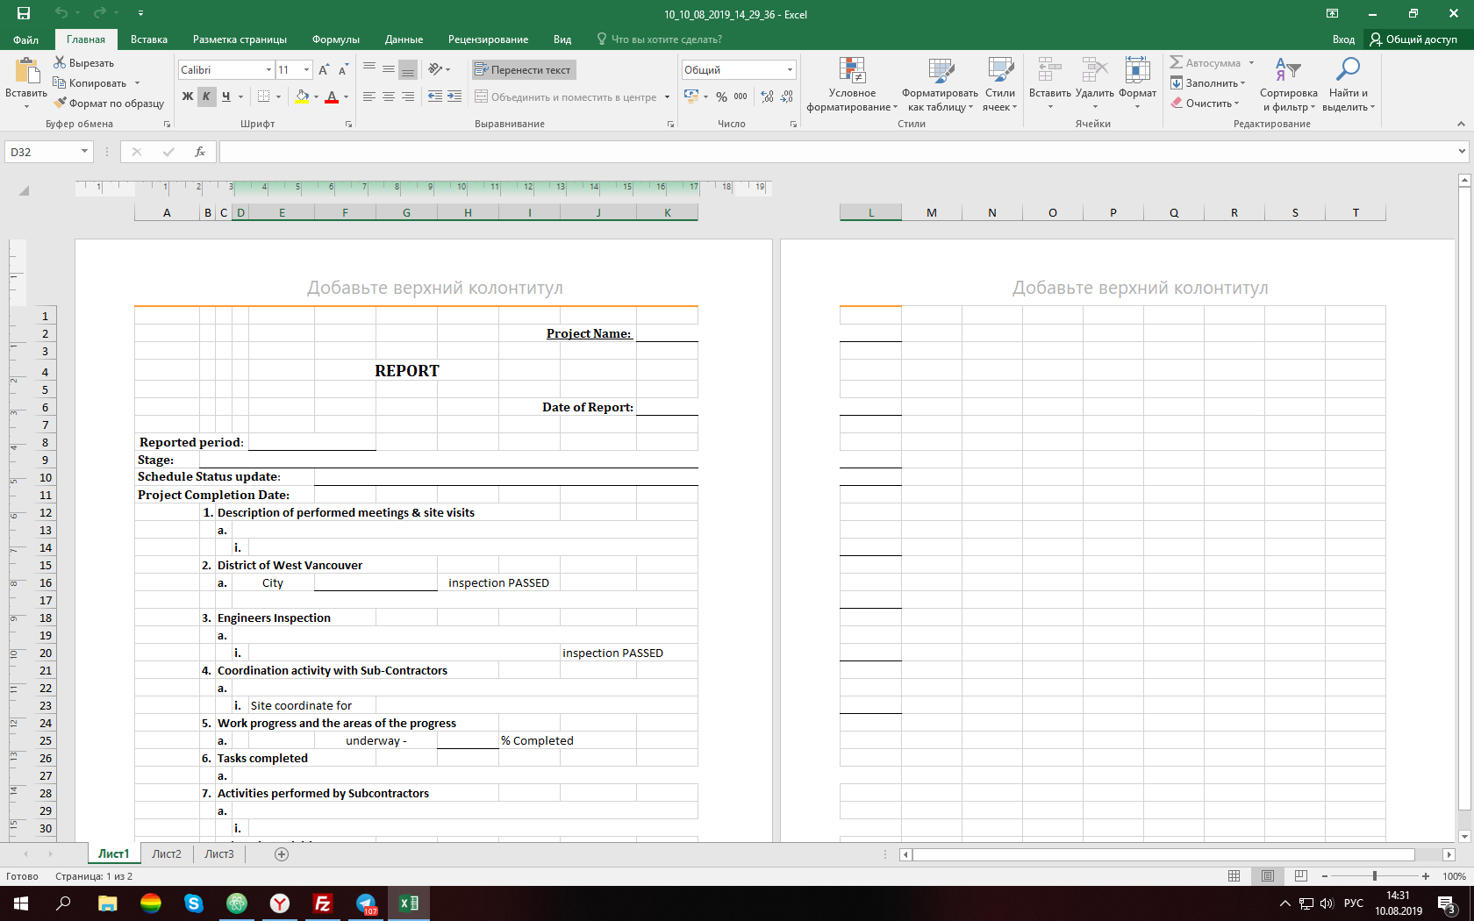Click the Orientation text rotate icon
Image resolution: width=1474 pixels, height=921 pixels.
pos(435,69)
